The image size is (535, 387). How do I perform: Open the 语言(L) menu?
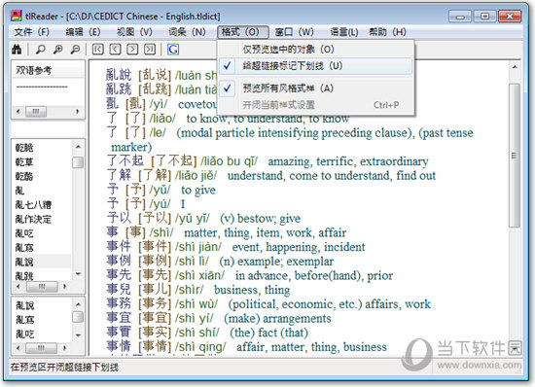click(344, 32)
